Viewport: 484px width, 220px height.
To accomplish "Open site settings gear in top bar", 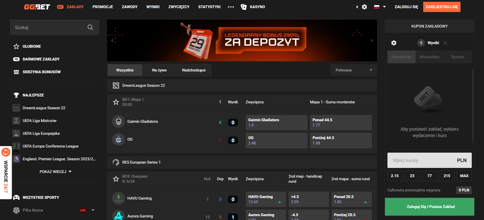I will point(364,7).
